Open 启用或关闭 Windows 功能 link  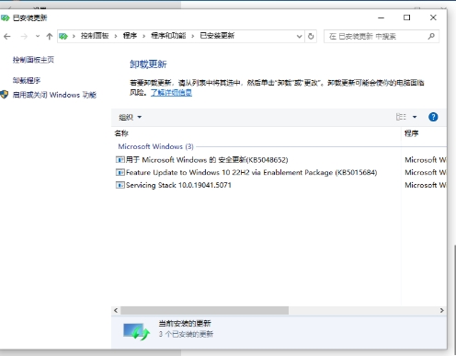point(54,95)
